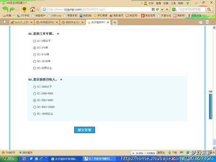Viewport: 216px width, 162px height.
Task: Click the green search engine icon
Action: click(x=174, y=10)
